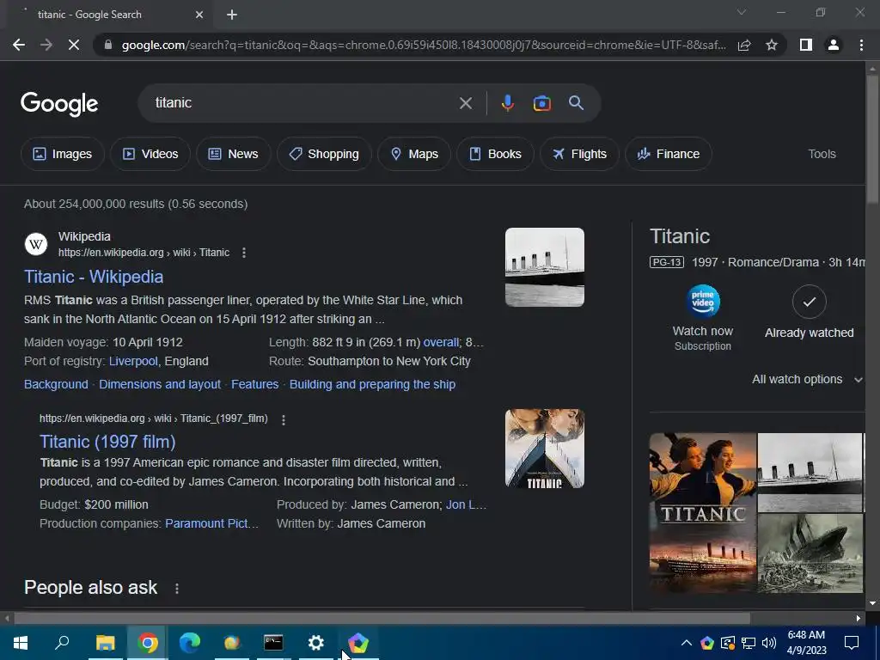Filter results by Maps
Screen dimensions: 880x660
(x=414, y=154)
